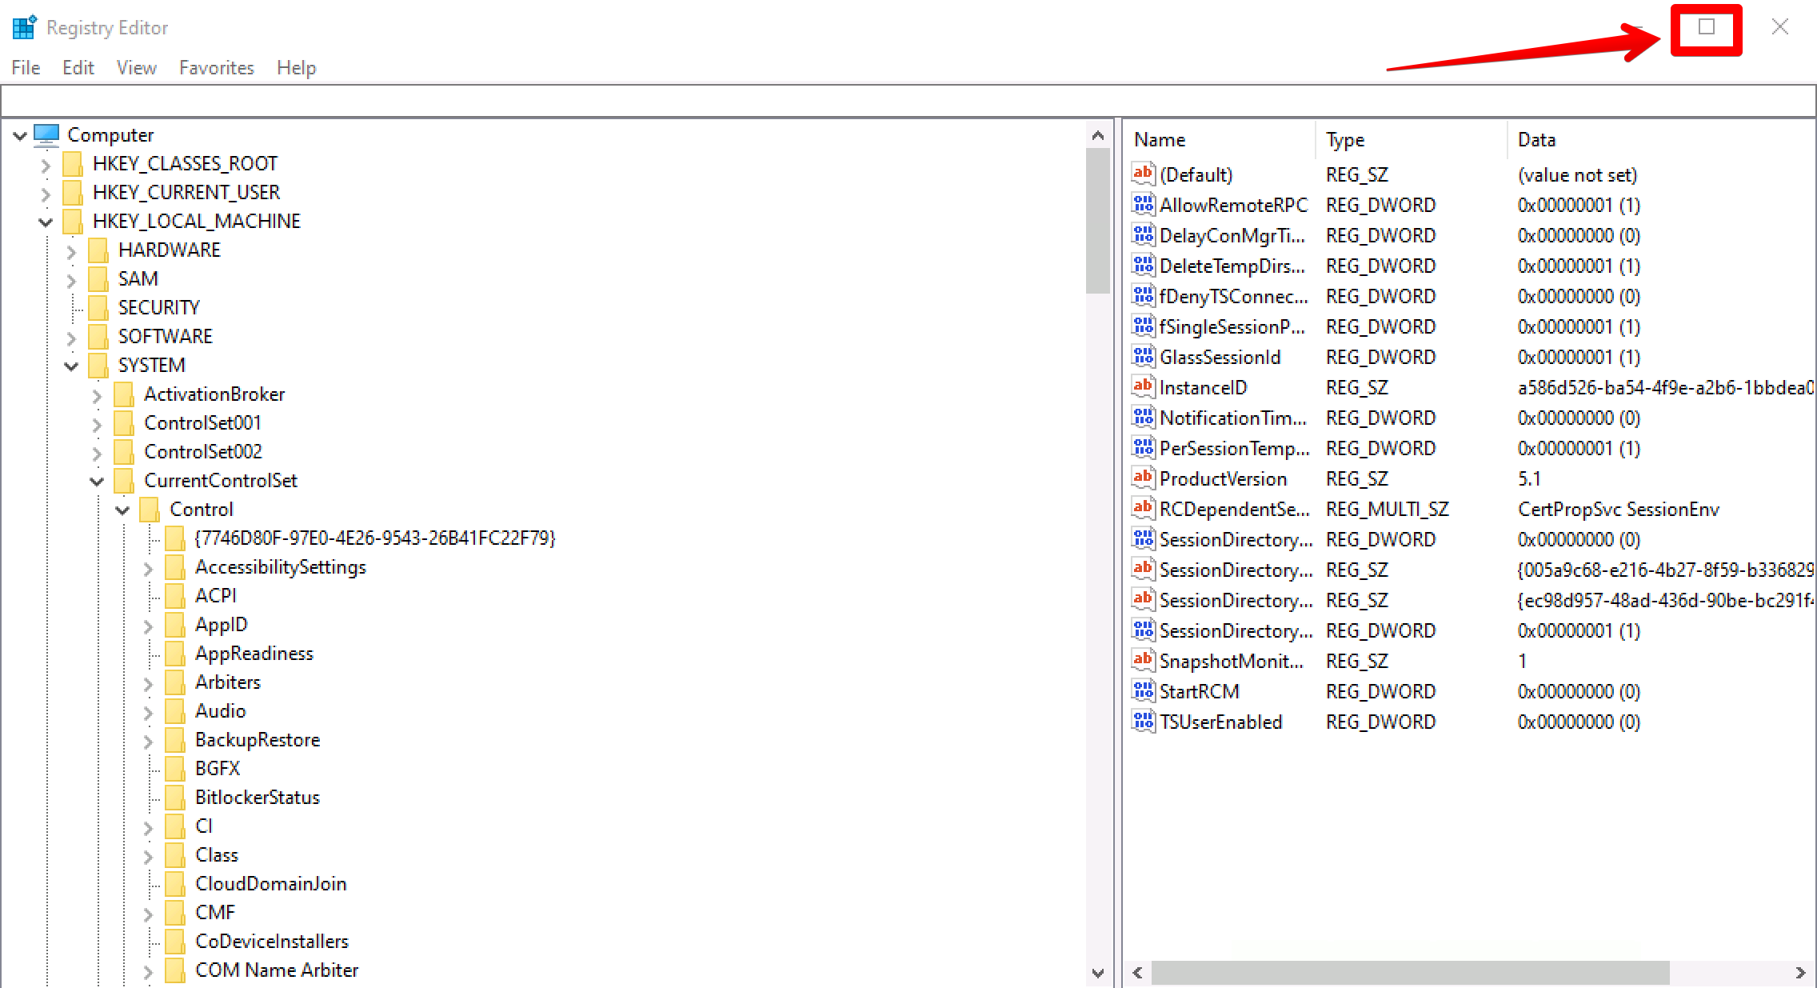The image size is (1817, 988).
Task: Click the StartRCM value icon
Action: (x=1143, y=691)
